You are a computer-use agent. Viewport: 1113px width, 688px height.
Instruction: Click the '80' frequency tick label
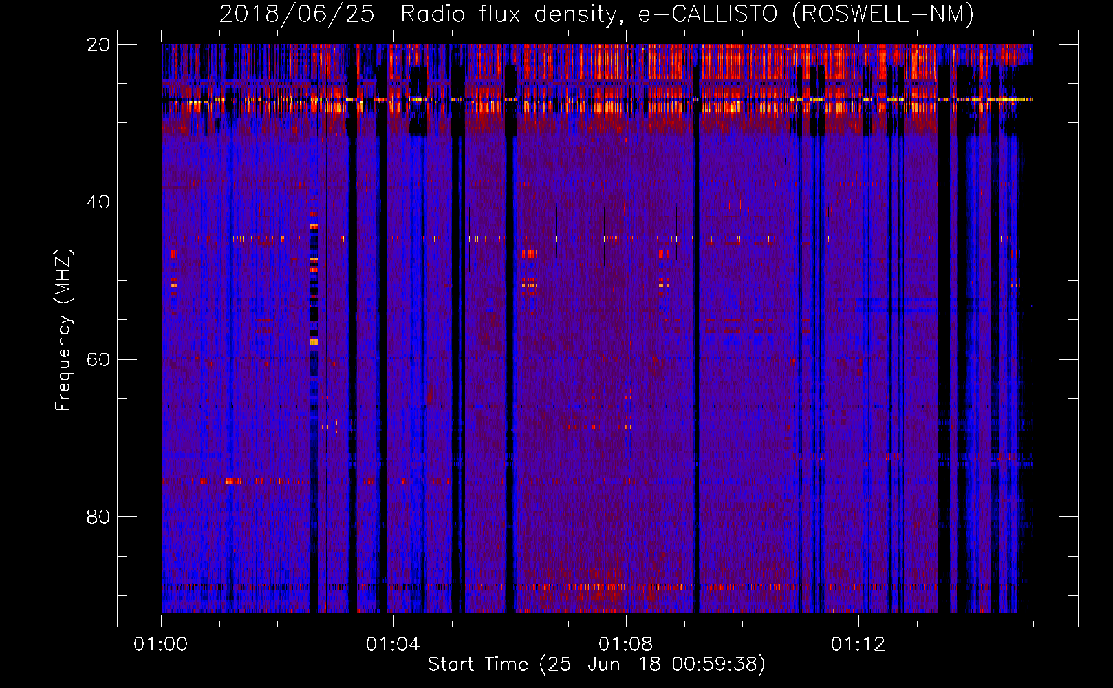(98, 517)
